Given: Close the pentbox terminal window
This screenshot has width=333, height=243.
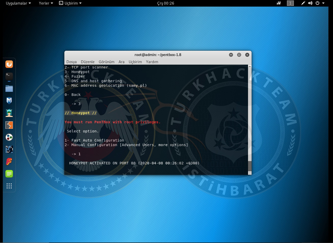Looking at the screenshot, I should click(x=247, y=55).
